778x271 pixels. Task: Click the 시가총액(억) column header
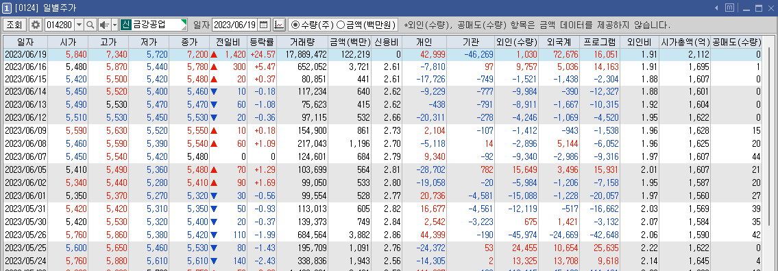tap(685, 42)
